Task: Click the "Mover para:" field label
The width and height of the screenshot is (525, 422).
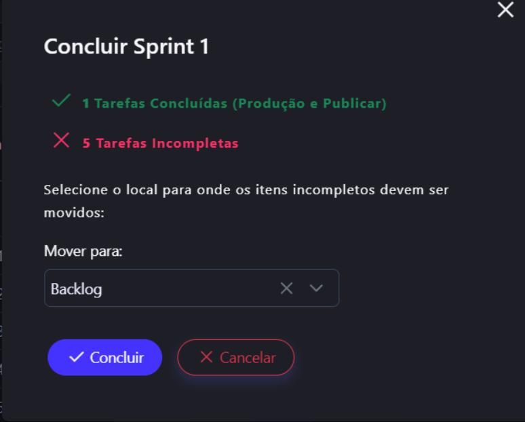Action: (x=83, y=252)
